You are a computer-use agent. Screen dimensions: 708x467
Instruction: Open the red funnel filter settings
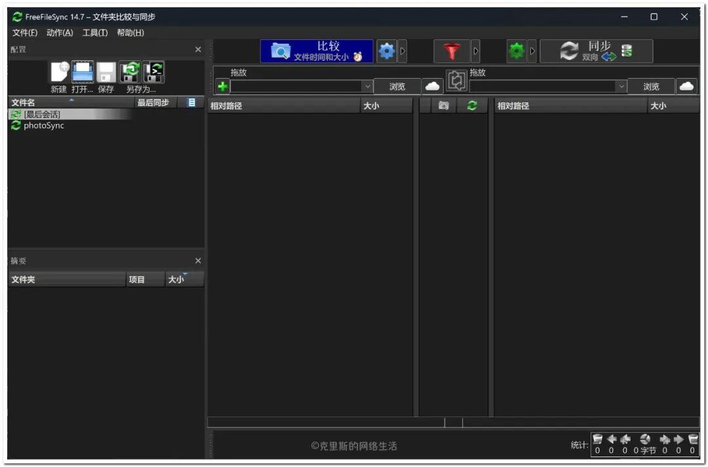click(452, 51)
